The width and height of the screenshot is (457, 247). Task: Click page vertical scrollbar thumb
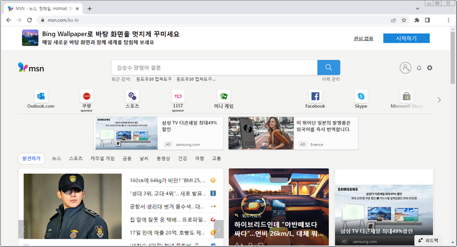click(453, 58)
